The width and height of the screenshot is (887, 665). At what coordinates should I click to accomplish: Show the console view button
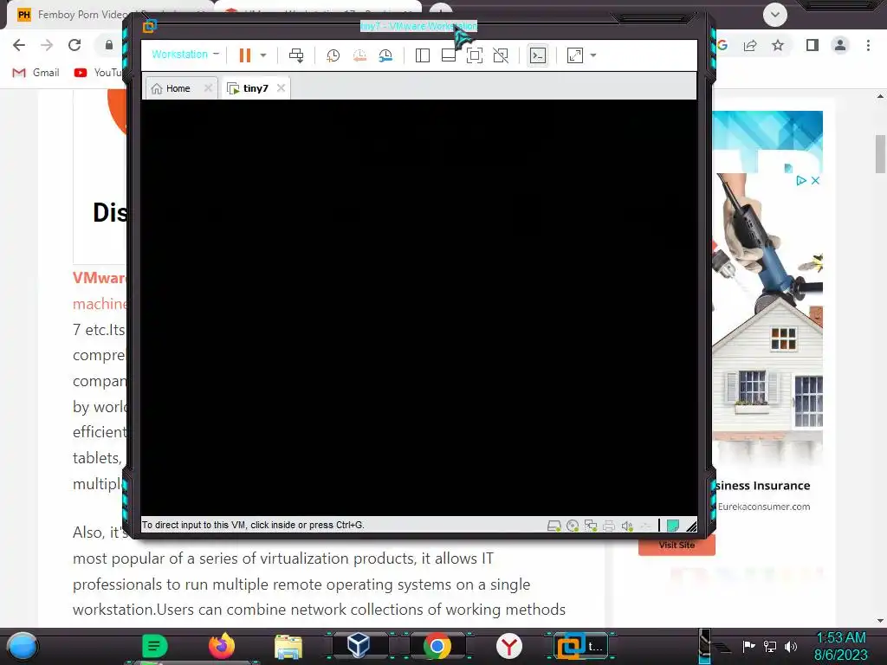click(x=537, y=55)
